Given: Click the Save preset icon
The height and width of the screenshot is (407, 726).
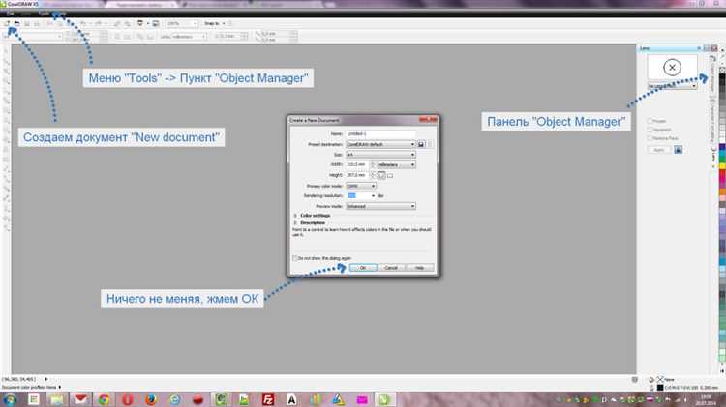Looking at the screenshot, I should [x=421, y=144].
